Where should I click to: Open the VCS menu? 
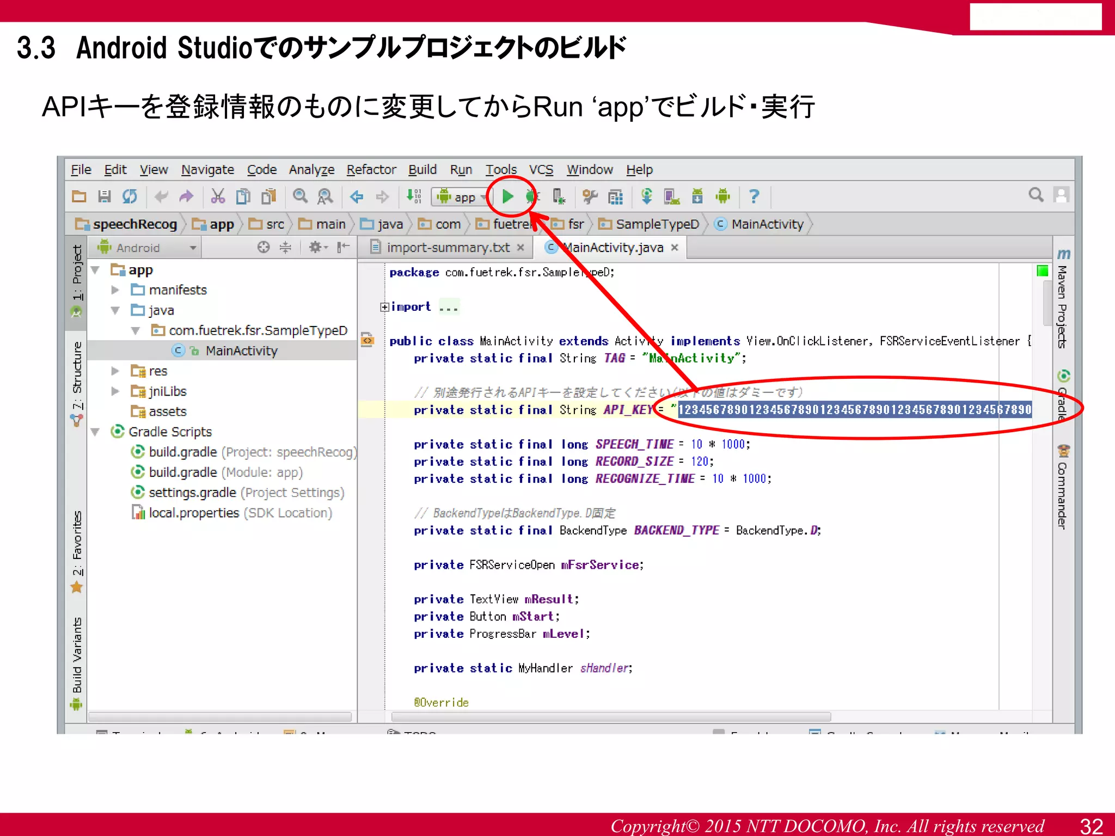(x=541, y=170)
